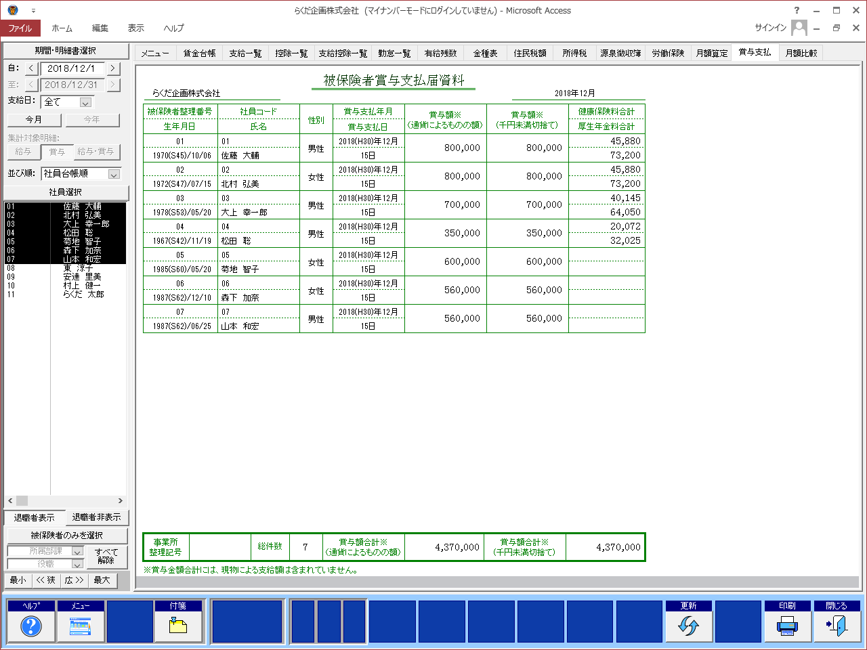The width and height of the screenshot is (867, 650).
Task: Click the すべて解除 button
Action: (106, 557)
